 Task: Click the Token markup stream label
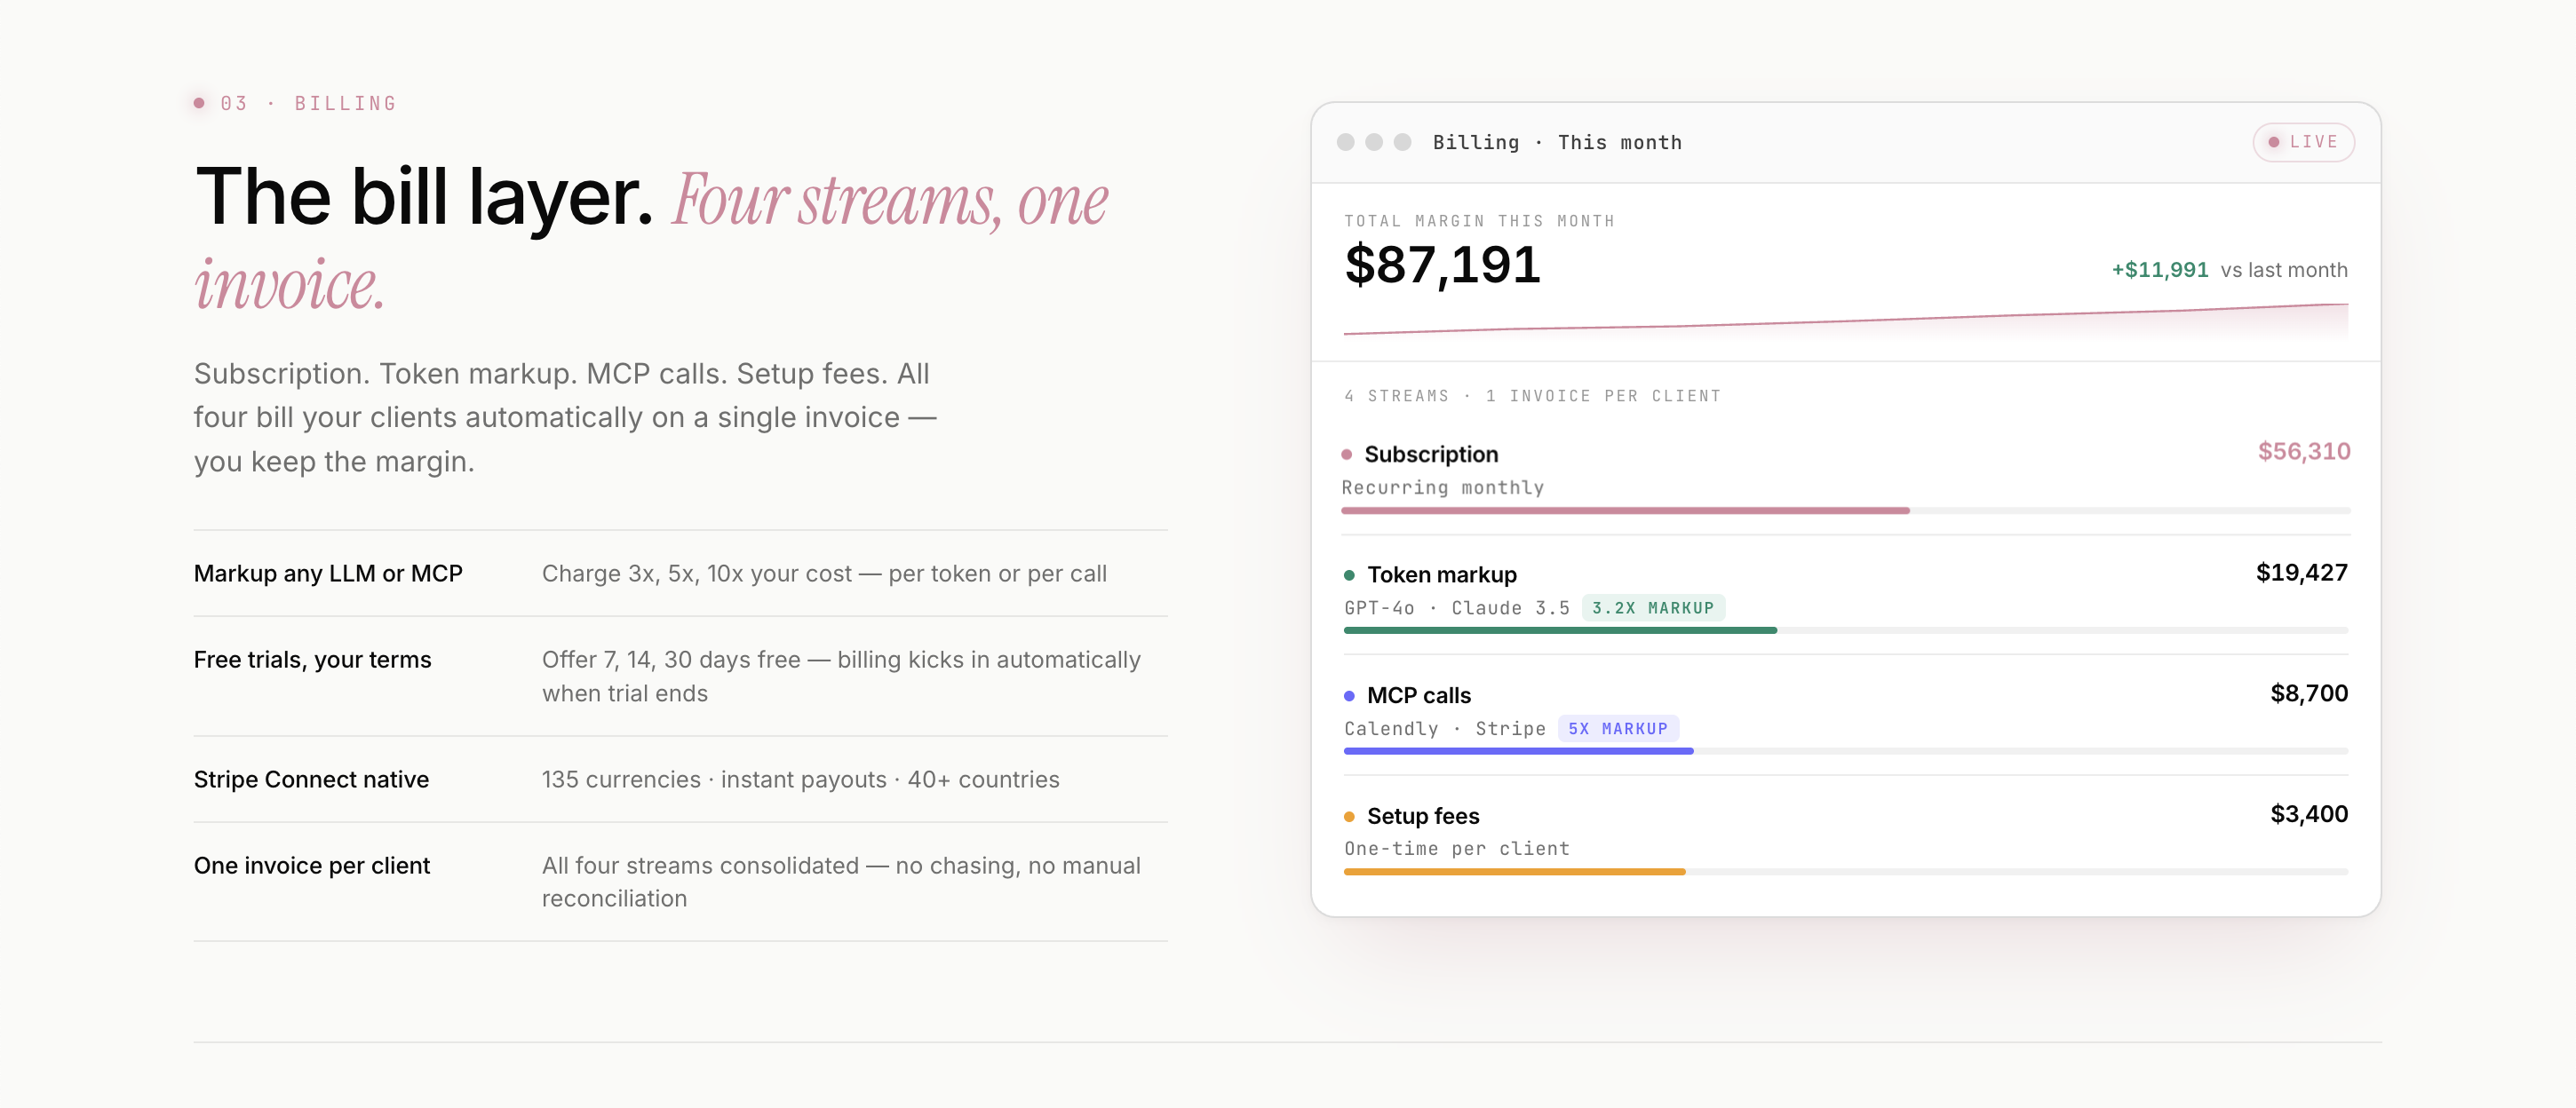click(x=1442, y=575)
